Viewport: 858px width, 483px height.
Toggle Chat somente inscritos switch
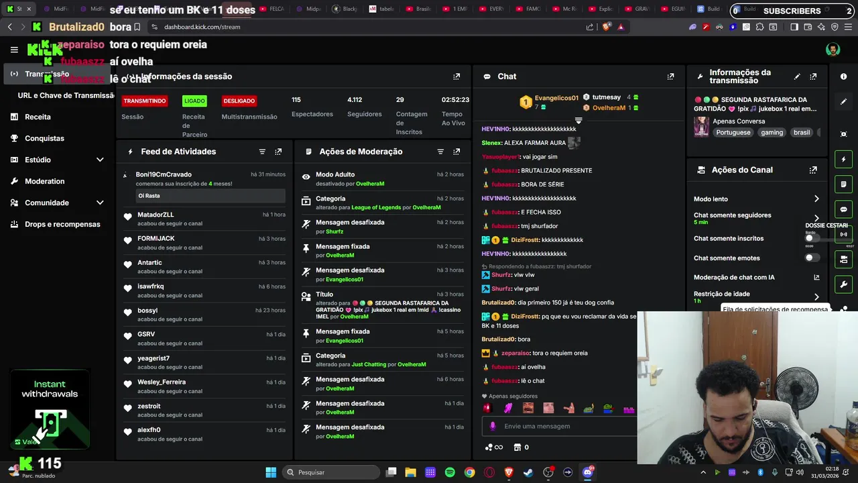[812, 238]
